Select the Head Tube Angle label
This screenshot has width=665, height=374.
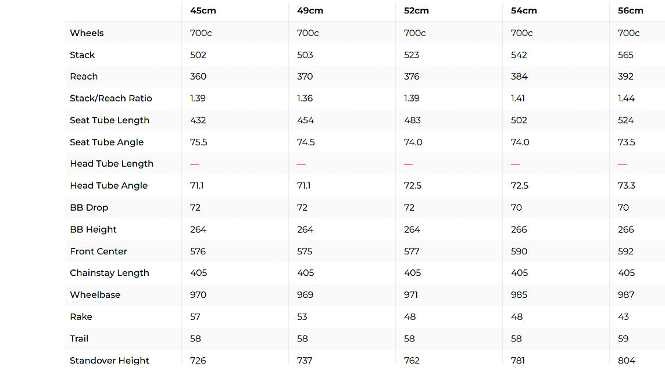tap(109, 186)
